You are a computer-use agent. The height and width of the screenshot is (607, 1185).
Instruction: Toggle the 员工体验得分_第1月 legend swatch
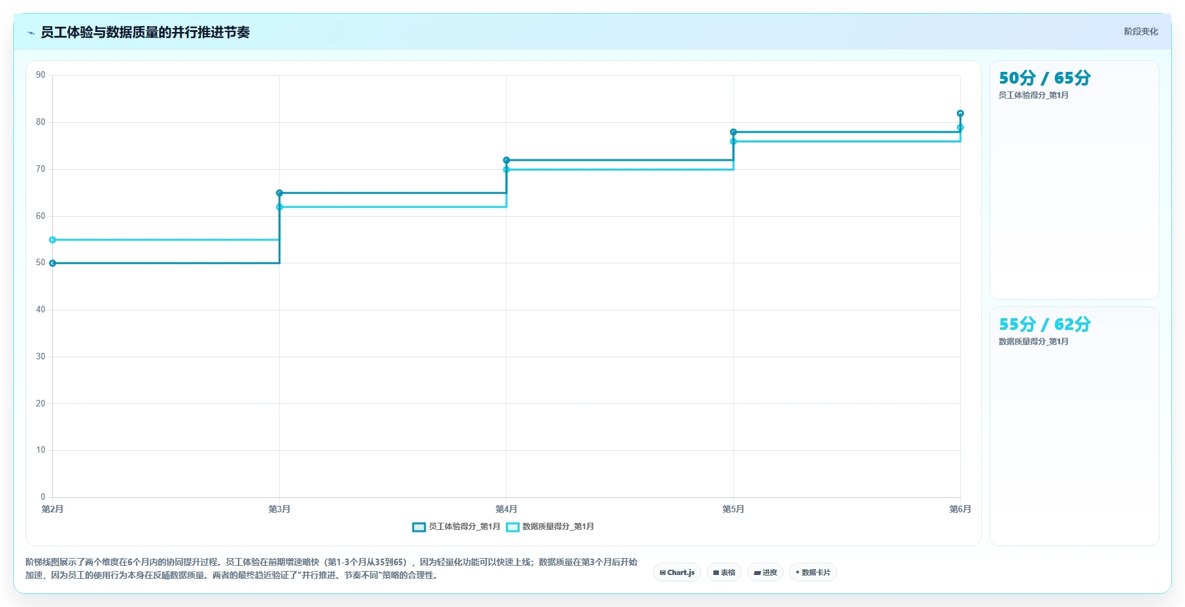[x=419, y=527]
